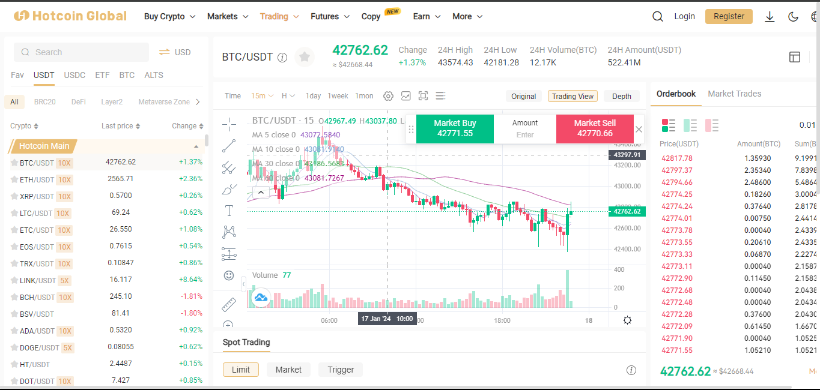Select the crosshair cursor tool
The height and width of the screenshot is (390, 820).
click(229, 124)
